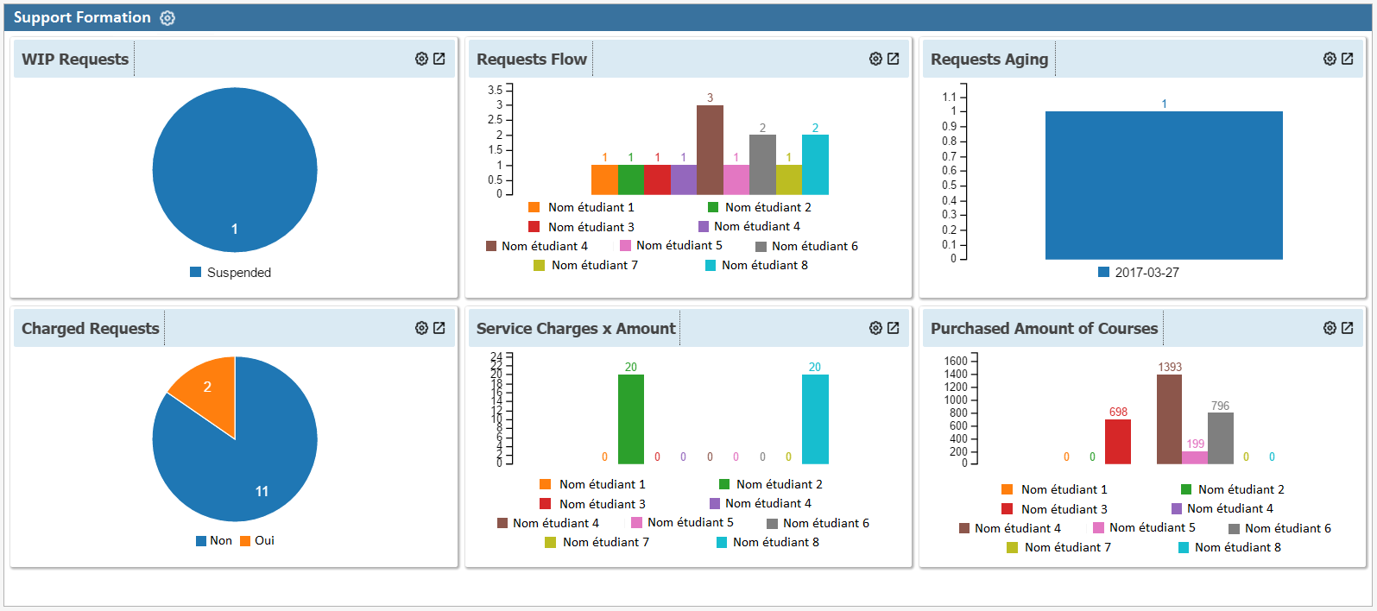Open Requests Flow panel settings gear

[875, 59]
